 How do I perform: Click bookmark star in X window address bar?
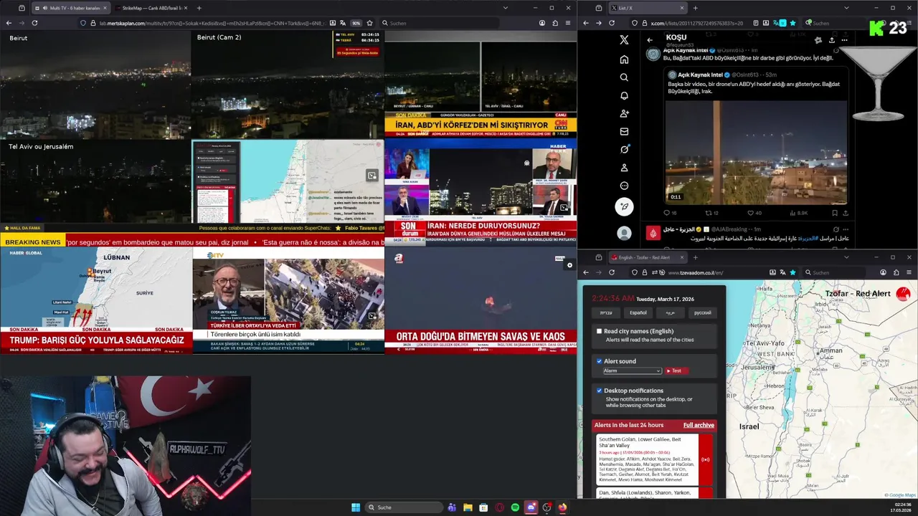click(792, 23)
